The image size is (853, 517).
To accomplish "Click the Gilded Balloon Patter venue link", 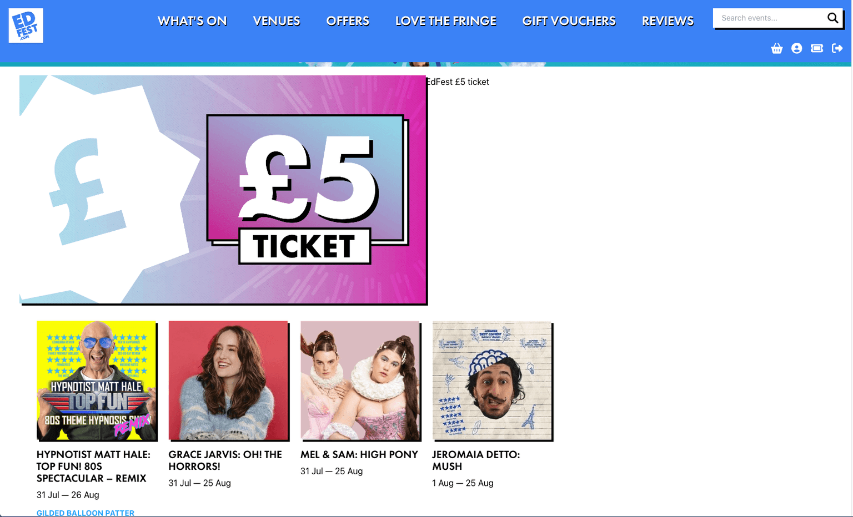I will (x=86, y=513).
